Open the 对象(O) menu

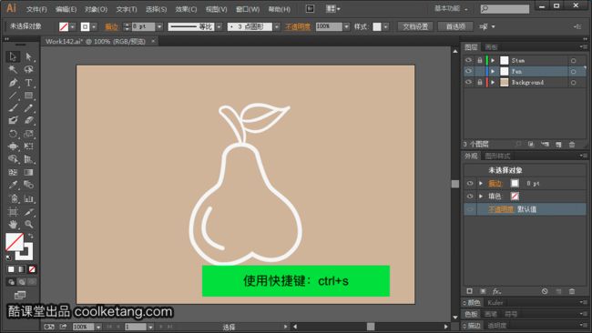tap(96, 9)
